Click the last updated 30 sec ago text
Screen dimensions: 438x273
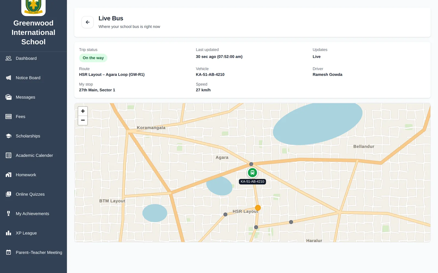(x=219, y=57)
